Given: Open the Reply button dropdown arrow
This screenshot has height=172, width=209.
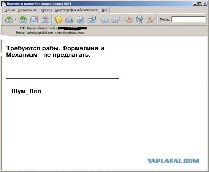Looking at the screenshot, I should pos(16,19).
